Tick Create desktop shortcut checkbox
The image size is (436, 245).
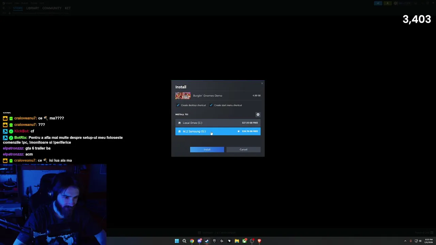coord(178,105)
